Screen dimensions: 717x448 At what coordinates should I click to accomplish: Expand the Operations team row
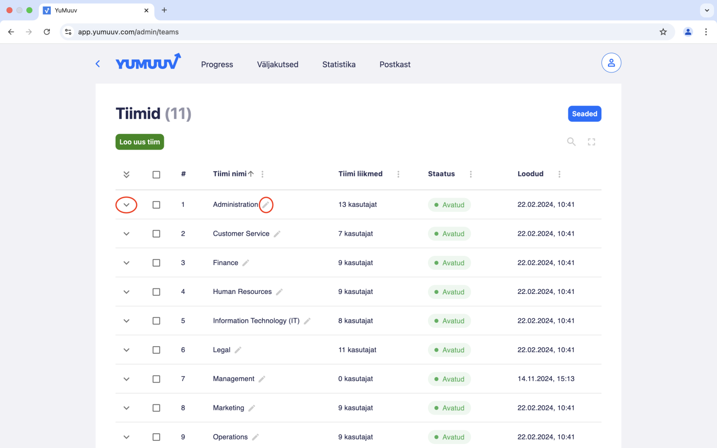point(126,437)
